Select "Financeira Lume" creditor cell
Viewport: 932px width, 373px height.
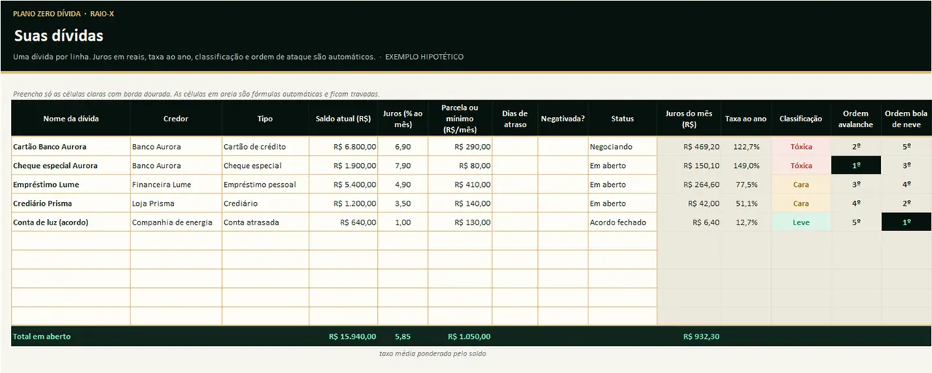[176, 184]
